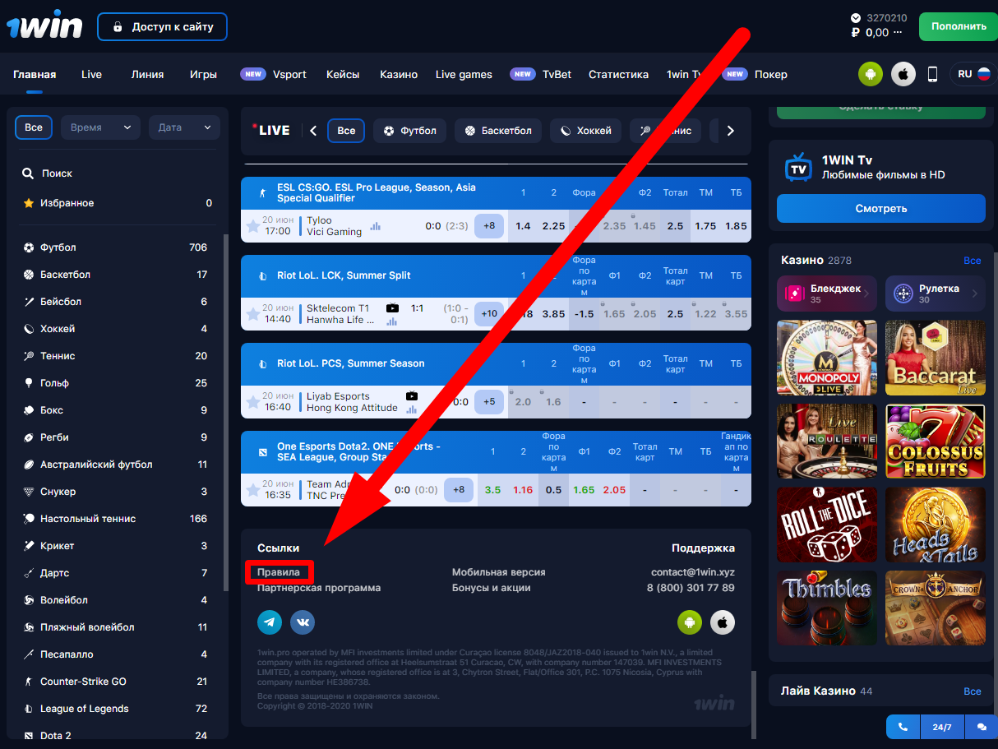This screenshot has height=749, width=998.
Task: Open the Партнерская программа link
Action: pos(319,588)
